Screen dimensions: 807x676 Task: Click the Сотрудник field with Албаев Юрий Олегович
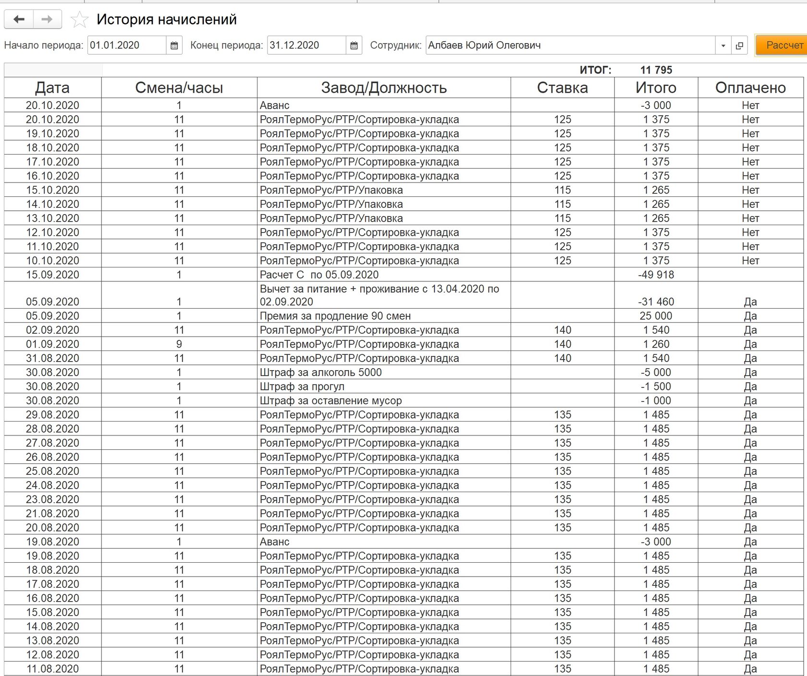pyautogui.click(x=571, y=46)
